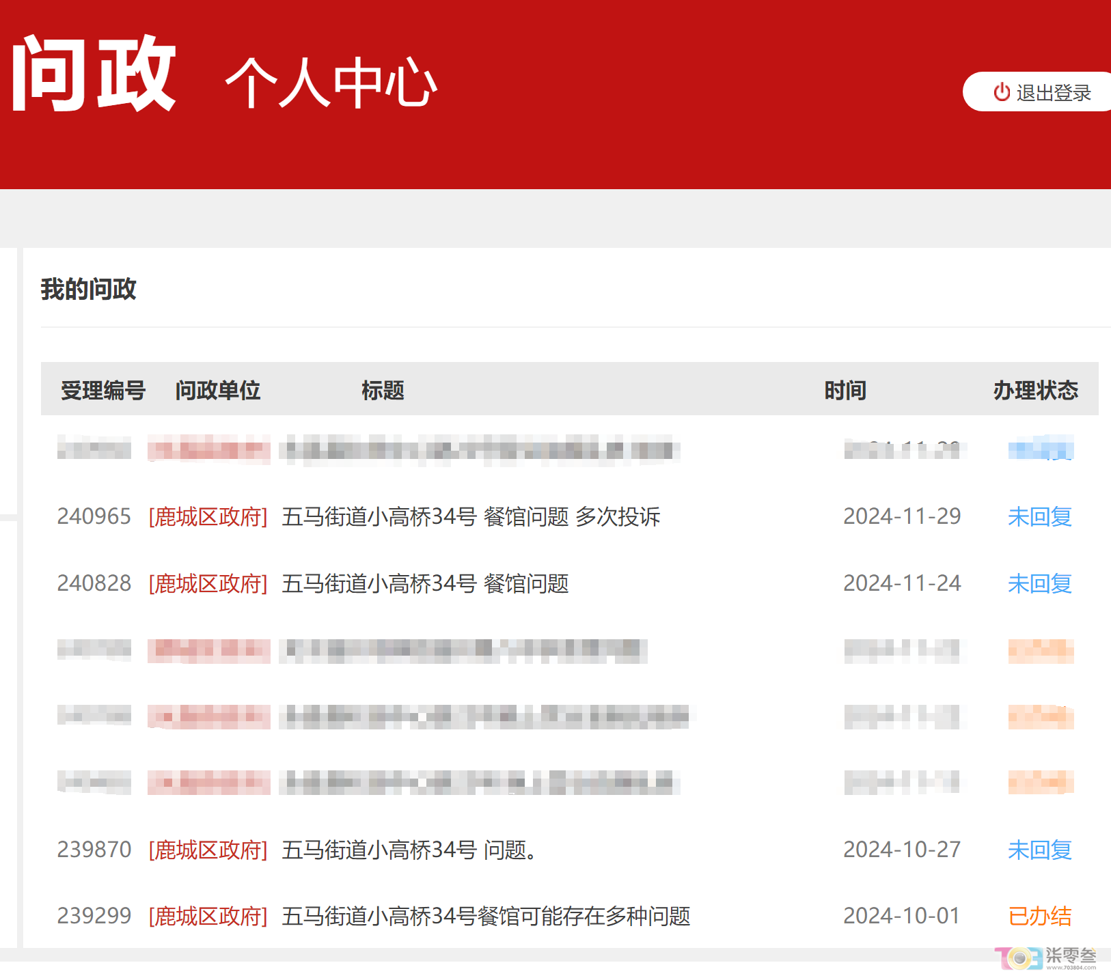1111x978 pixels.
Task: Open [鹿城区政府] tag in row 240828
Action: [208, 584]
